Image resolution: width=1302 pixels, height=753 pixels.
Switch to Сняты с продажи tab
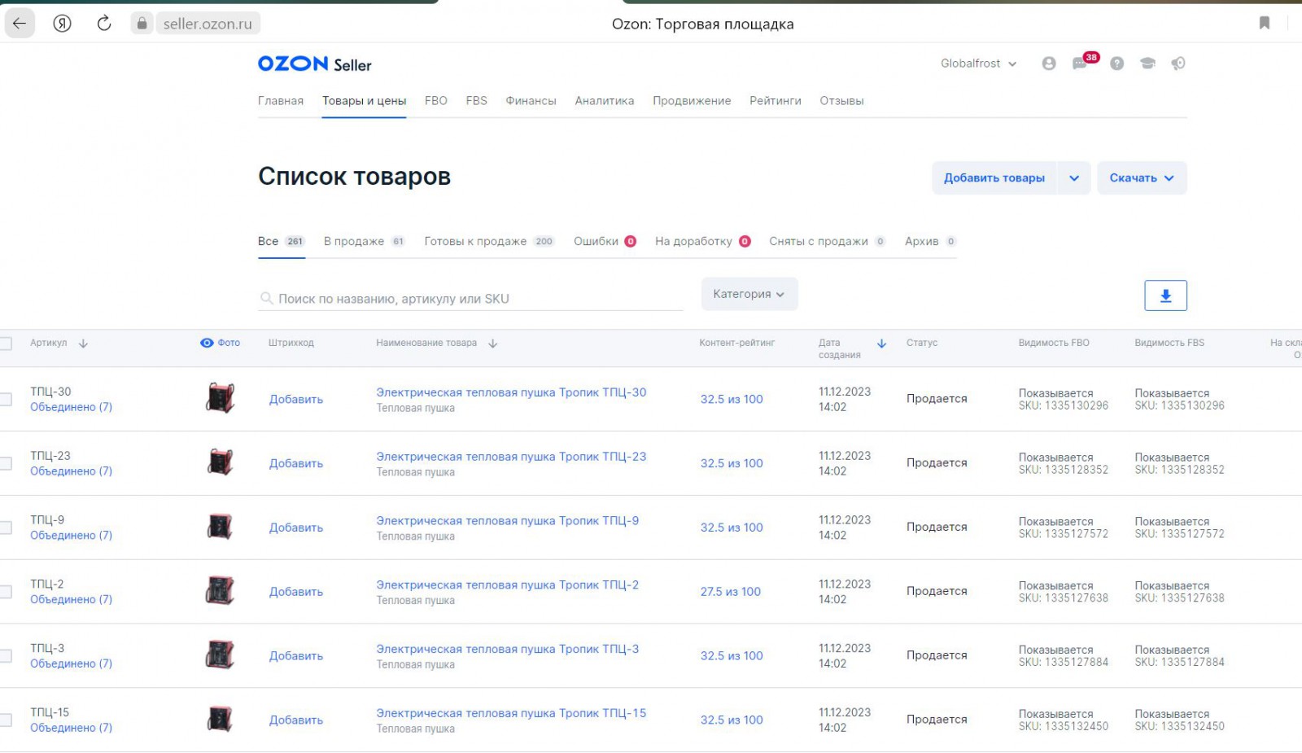pyautogui.click(x=828, y=241)
